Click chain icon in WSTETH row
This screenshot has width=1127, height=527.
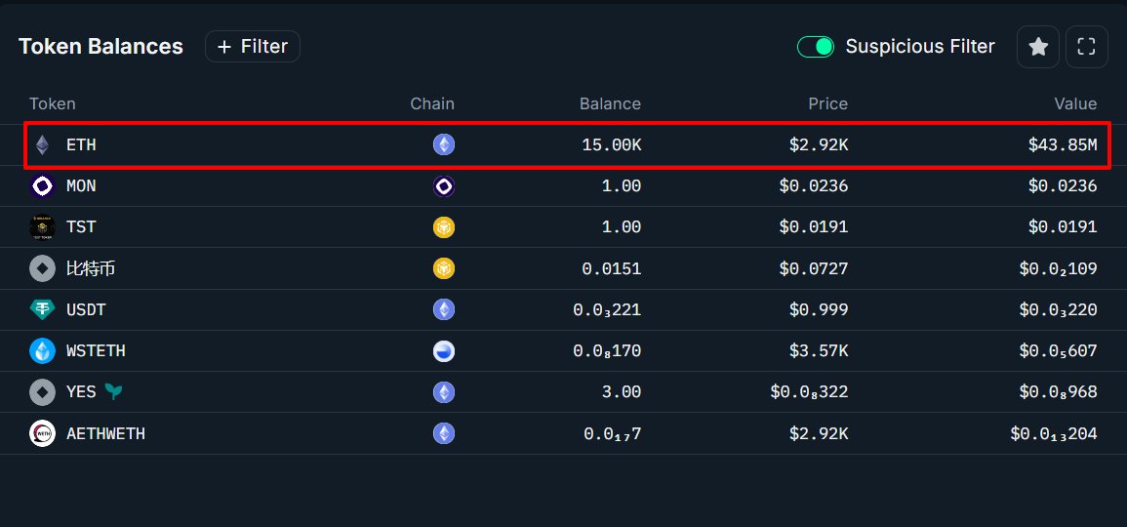pos(444,351)
